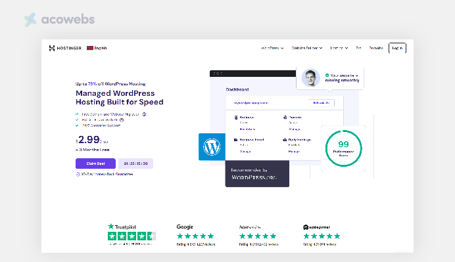Click the blue WordPress logo tile

point(212,147)
